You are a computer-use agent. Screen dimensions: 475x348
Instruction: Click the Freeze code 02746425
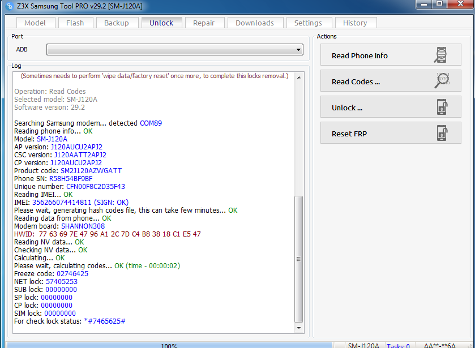click(72, 274)
